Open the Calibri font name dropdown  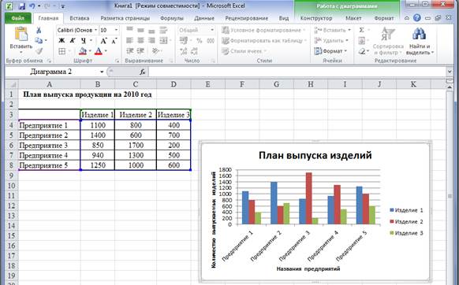point(95,30)
